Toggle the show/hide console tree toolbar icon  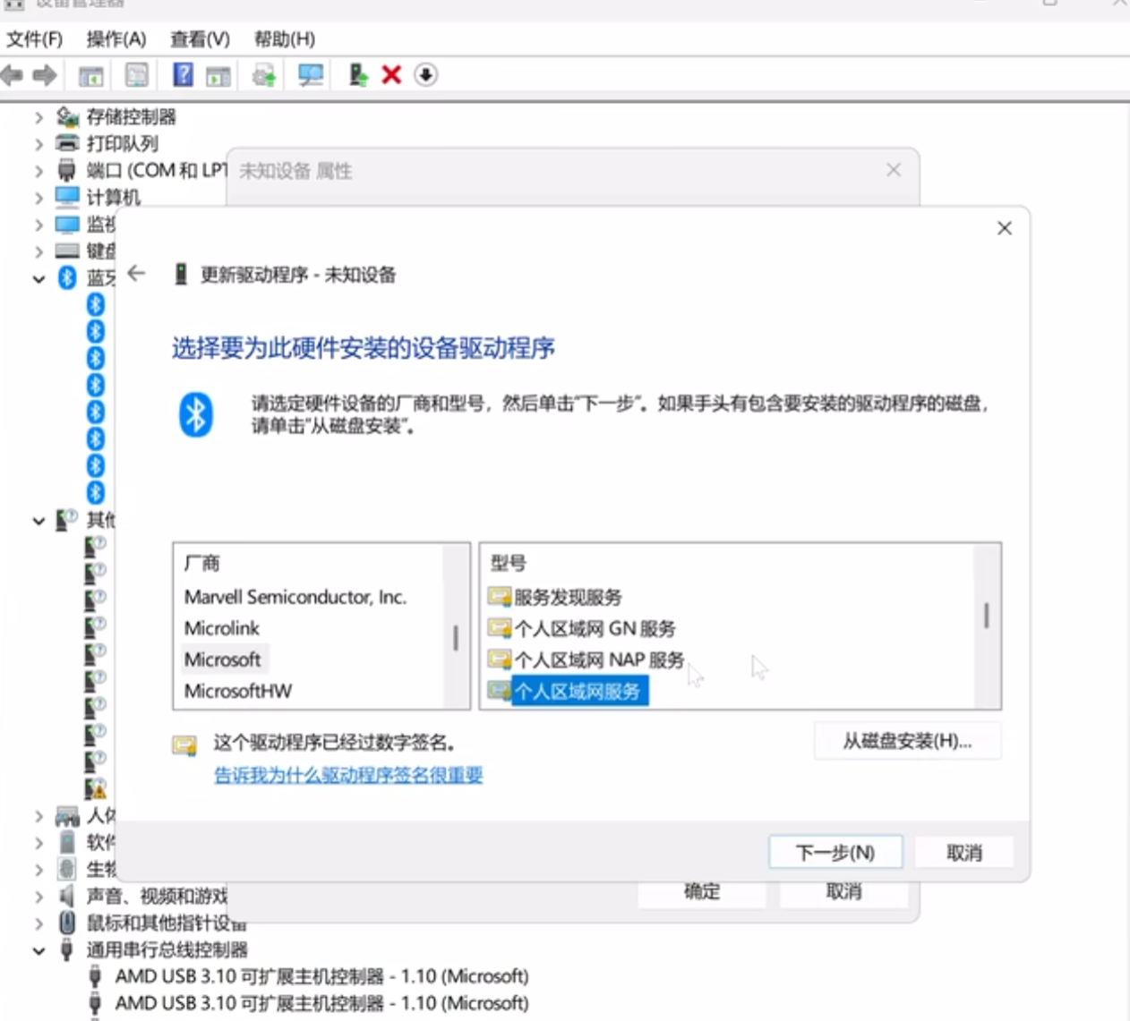pos(90,76)
